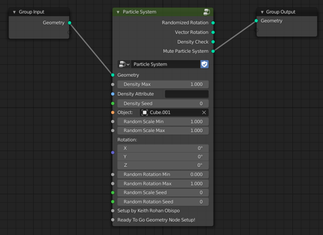Click the Random Rotation Seed socket
323x235 pixels.
click(113, 202)
